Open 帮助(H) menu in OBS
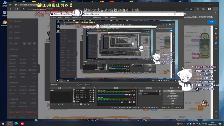Viewport: 224px width, 126px height. tap(113, 17)
